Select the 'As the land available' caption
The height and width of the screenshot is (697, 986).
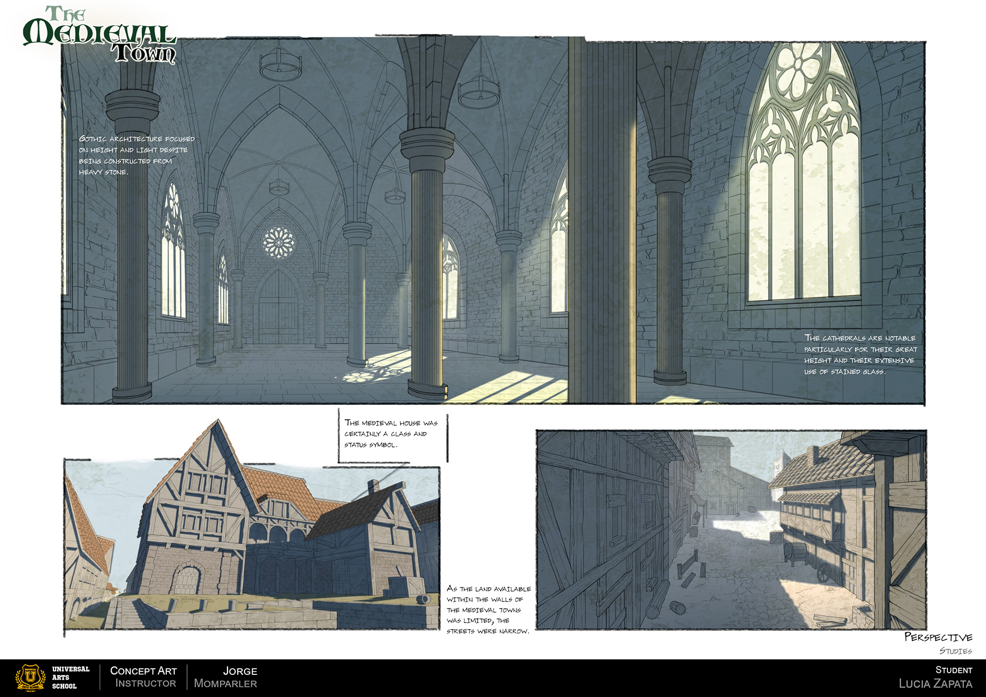point(488,610)
